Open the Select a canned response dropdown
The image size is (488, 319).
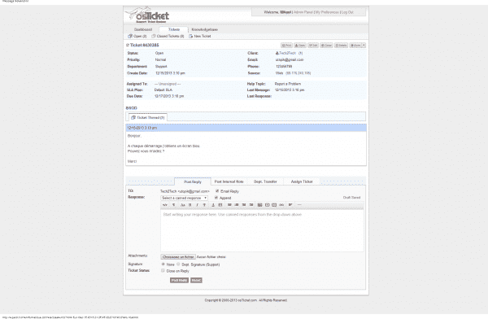185,198
